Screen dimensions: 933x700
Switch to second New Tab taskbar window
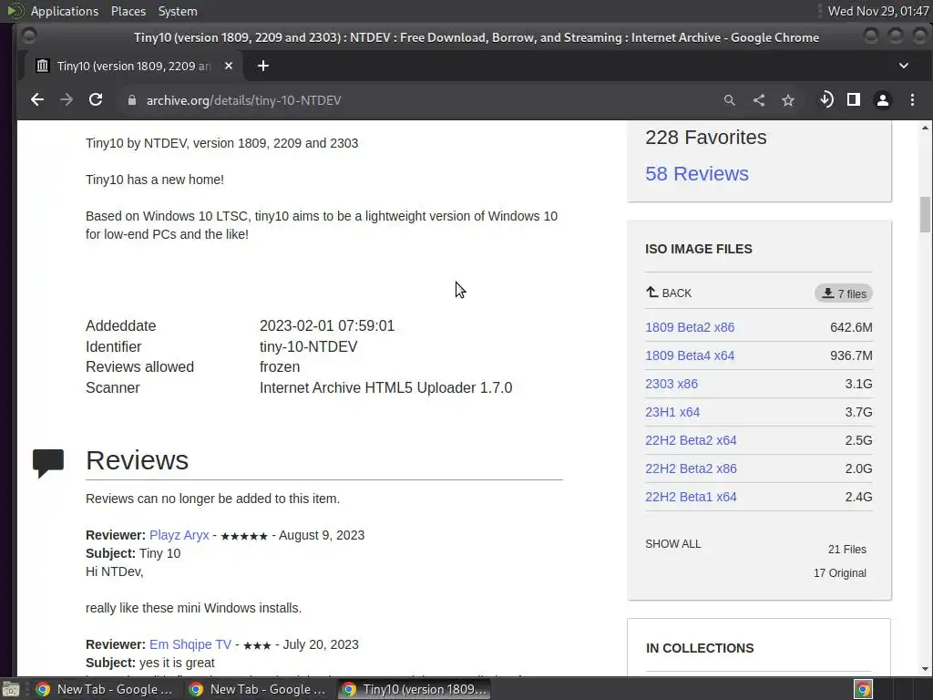pos(258,689)
